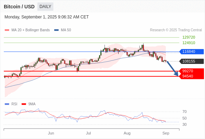The width and height of the screenshot is (205, 139).
Task: Click the 'RSI' legend label
Action: (14, 104)
